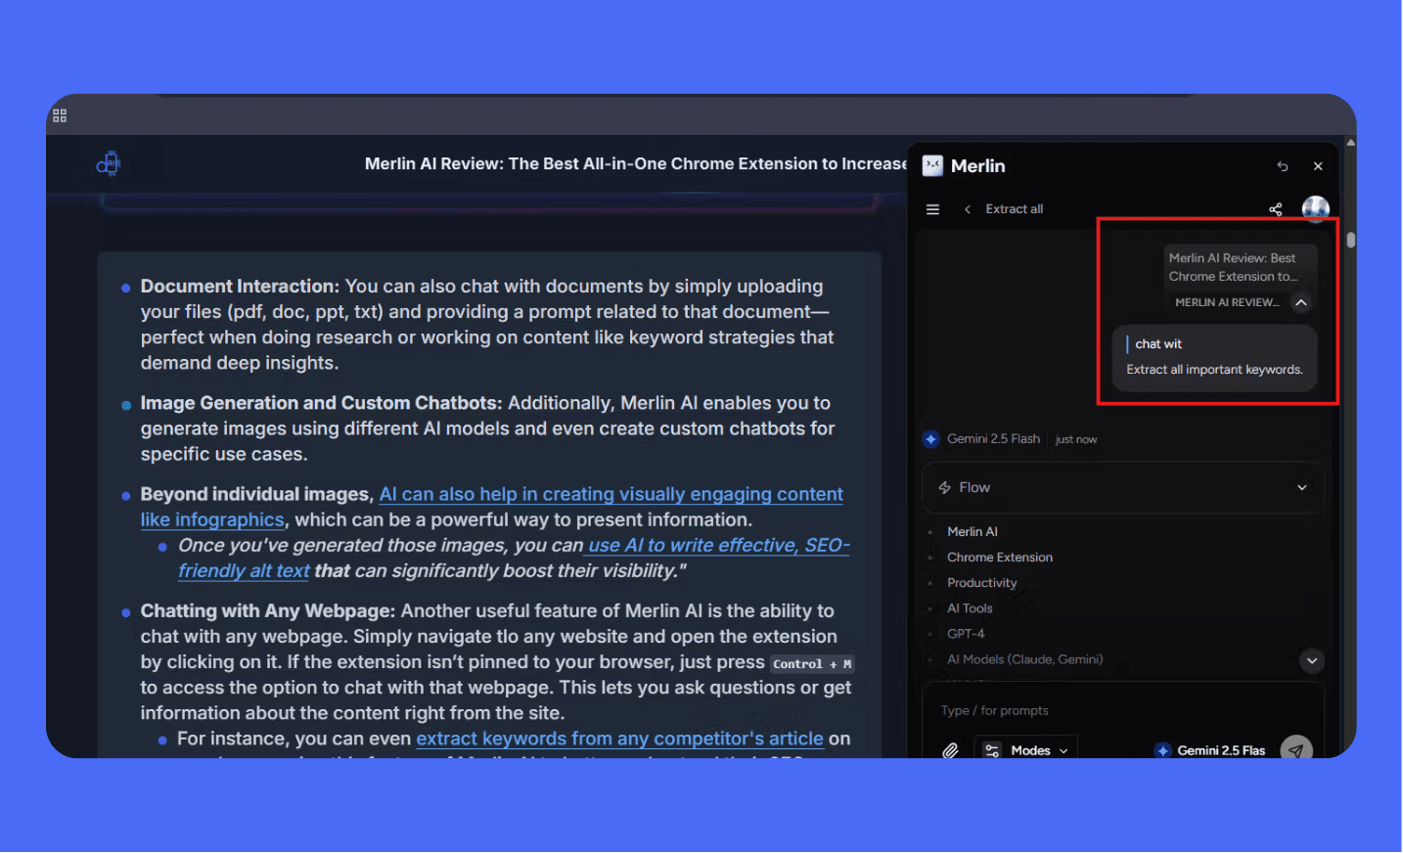This screenshot has width=1403, height=853.
Task: Click the Chatting with Any Webpage heading
Action: [x=268, y=611]
